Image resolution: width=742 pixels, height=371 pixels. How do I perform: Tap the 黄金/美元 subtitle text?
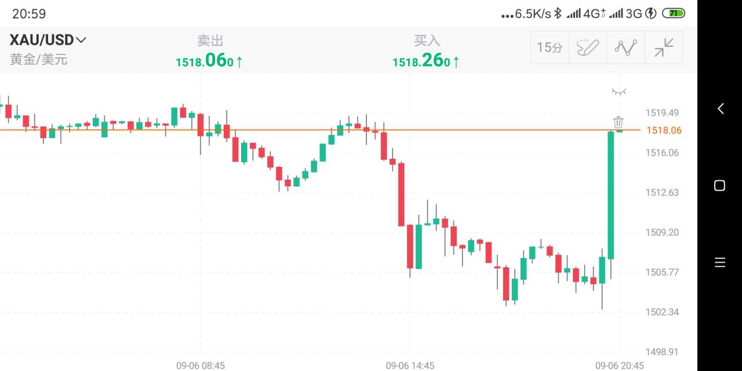tap(38, 59)
